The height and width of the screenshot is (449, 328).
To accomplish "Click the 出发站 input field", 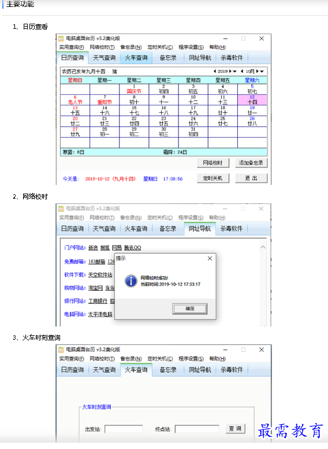I will pos(124,429).
